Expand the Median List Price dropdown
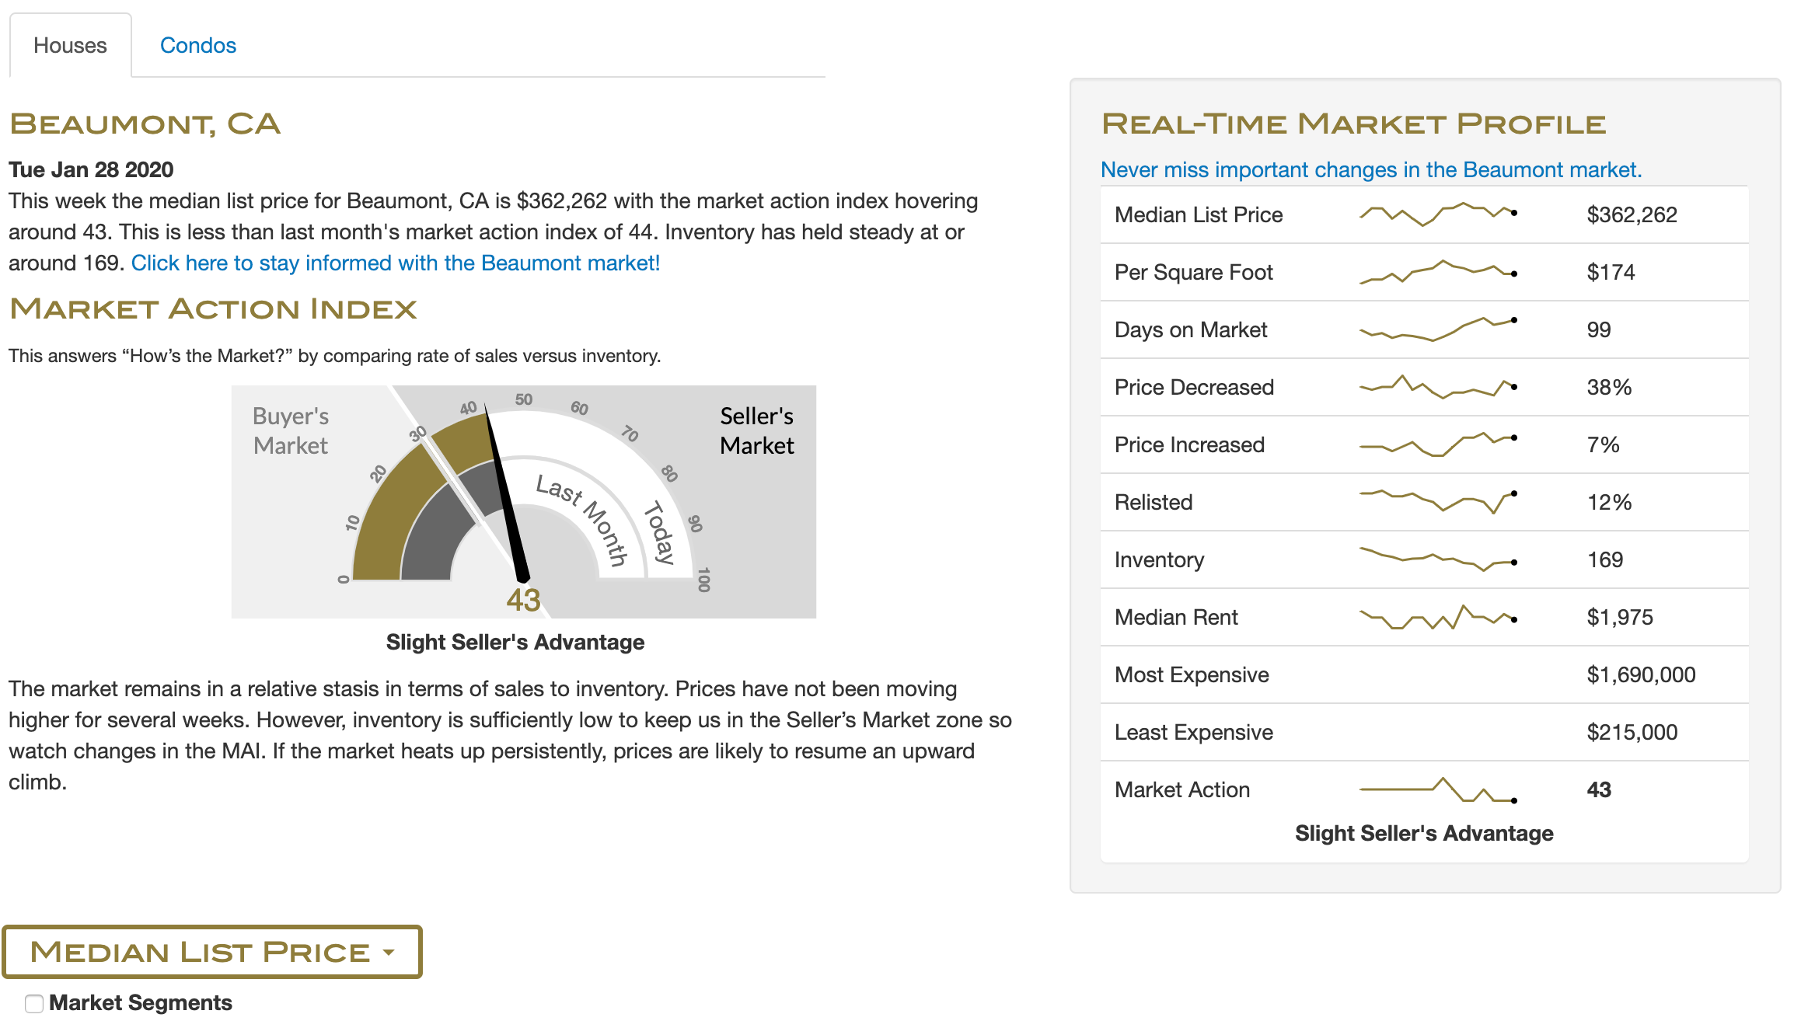This screenshot has width=1794, height=1021. [x=212, y=951]
